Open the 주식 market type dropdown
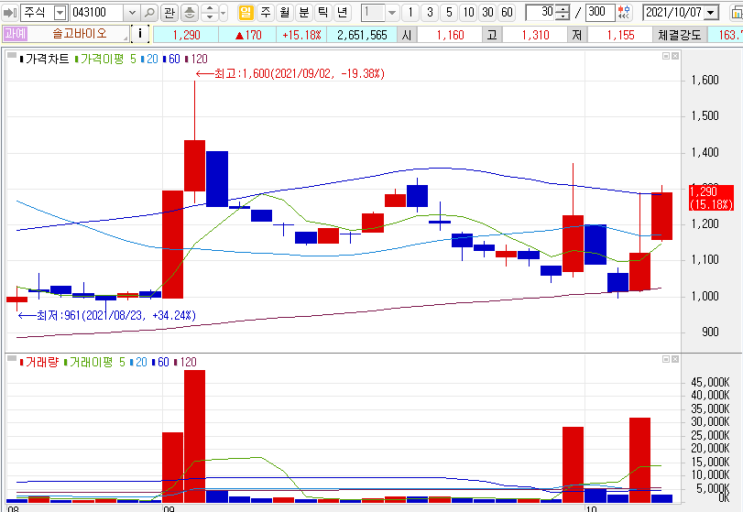 [x=60, y=13]
